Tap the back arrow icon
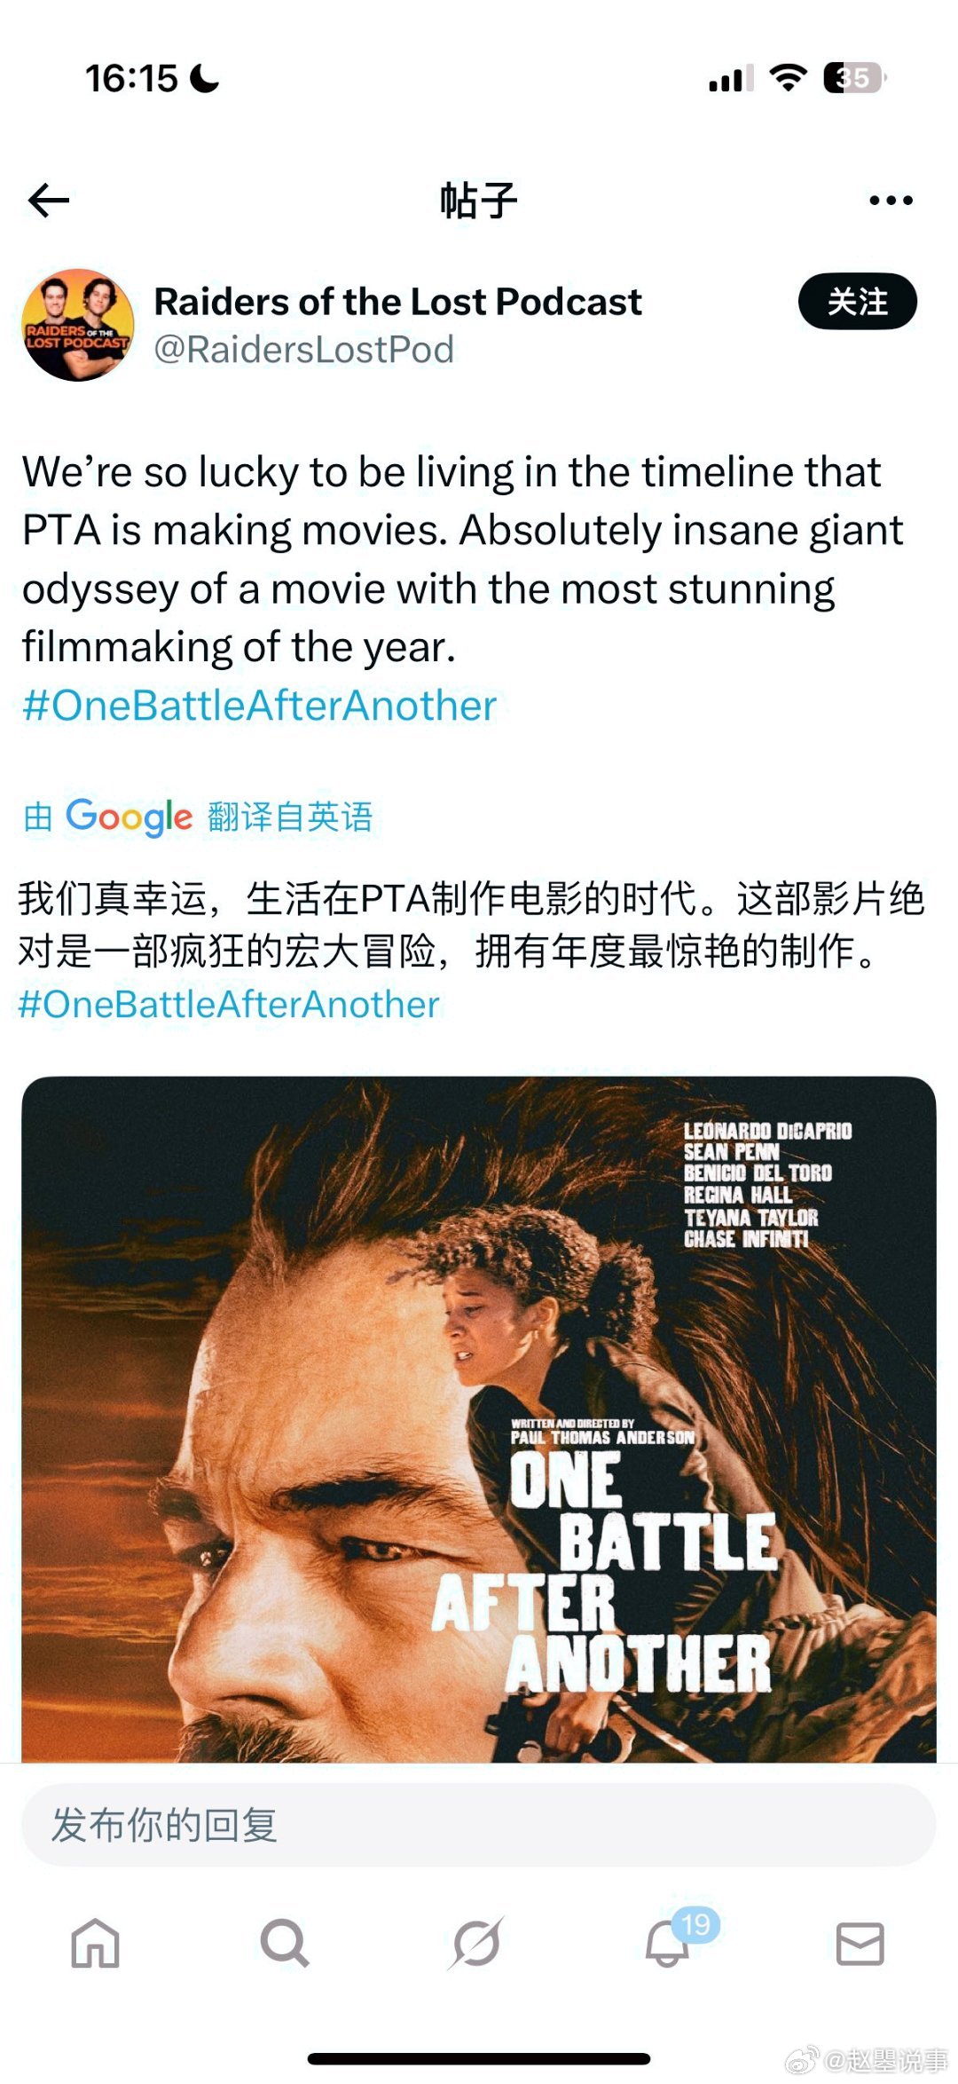 point(49,200)
